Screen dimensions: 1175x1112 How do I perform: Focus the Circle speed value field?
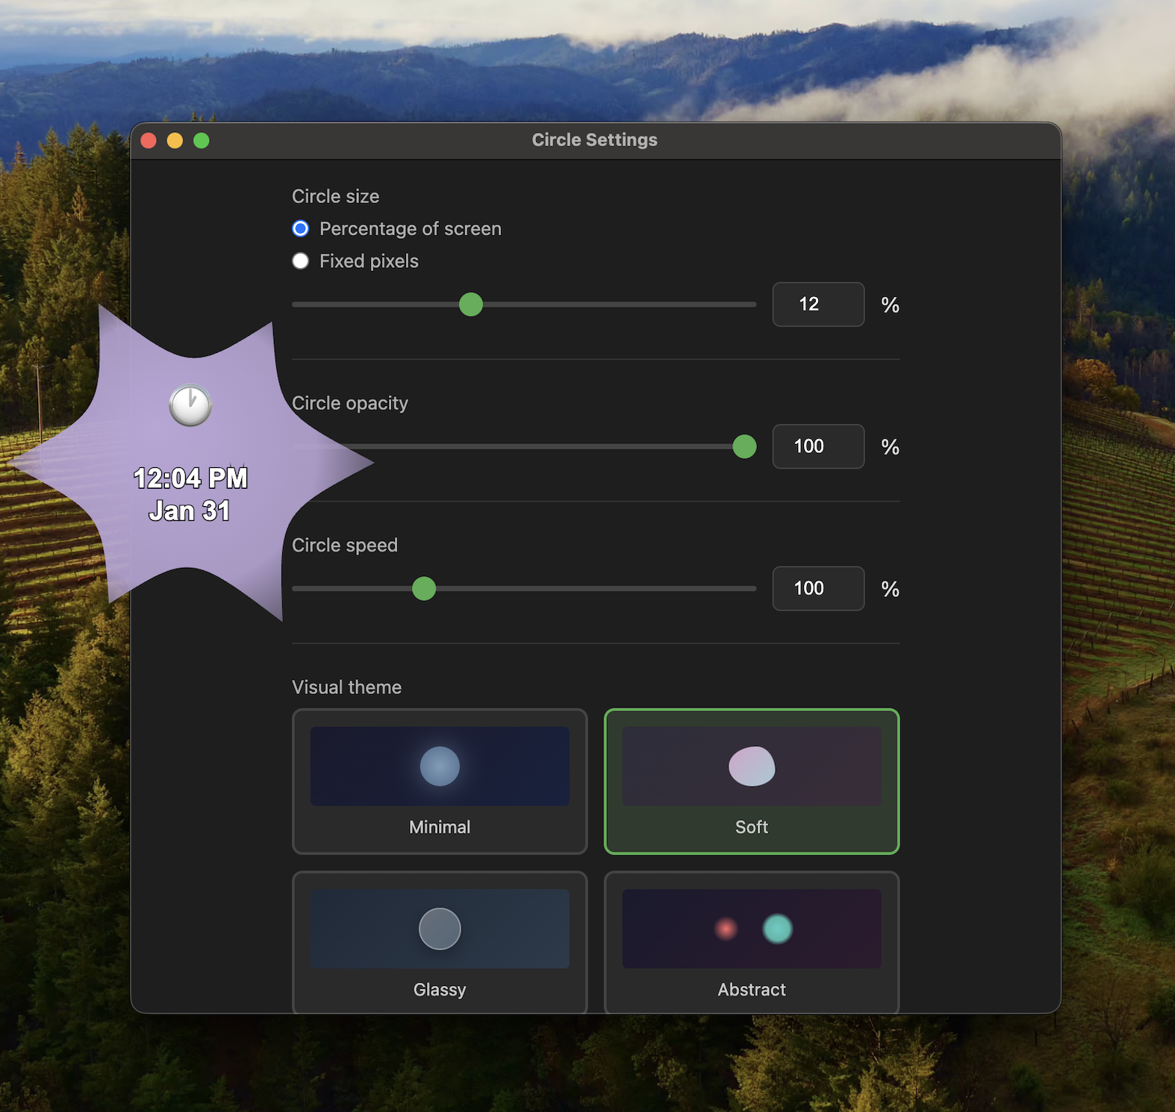pos(818,588)
